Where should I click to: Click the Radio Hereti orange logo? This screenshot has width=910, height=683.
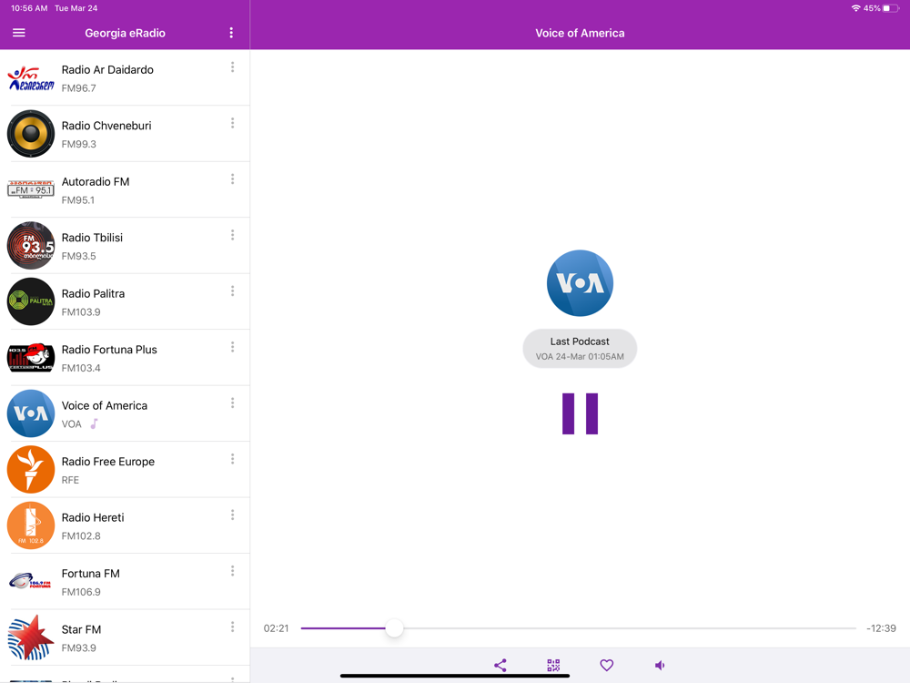(x=31, y=525)
